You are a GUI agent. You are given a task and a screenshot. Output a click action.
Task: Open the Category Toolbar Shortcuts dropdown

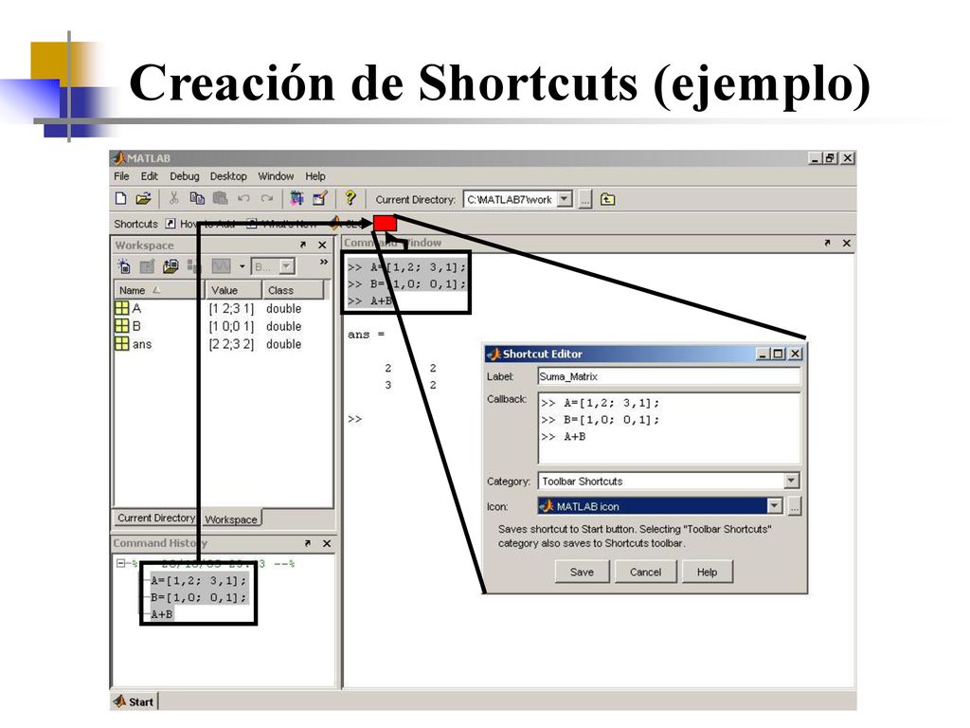[791, 481]
